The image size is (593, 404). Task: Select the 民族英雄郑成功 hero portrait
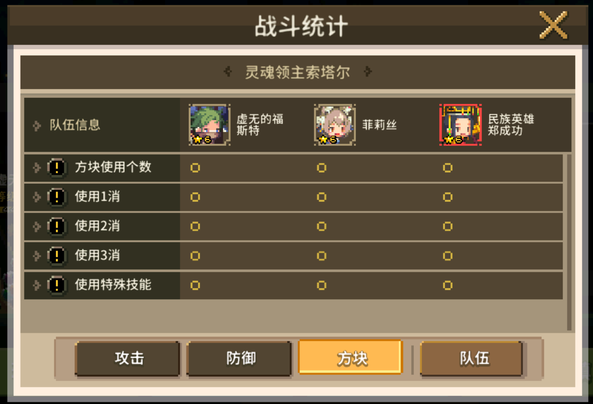coord(461,125)
